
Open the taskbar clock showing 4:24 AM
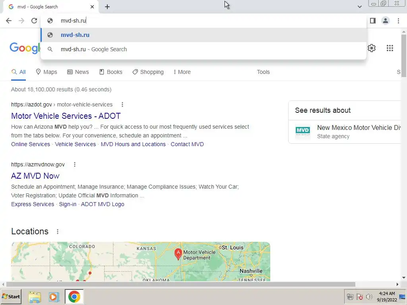387,297
